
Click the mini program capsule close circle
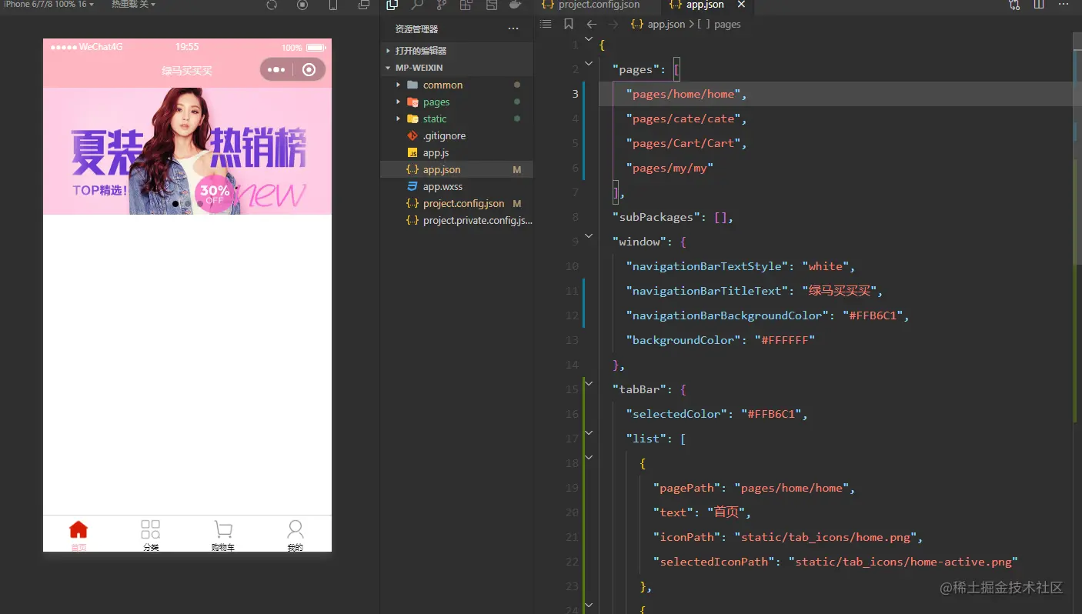pyautogui.click(x=309, y=70)
